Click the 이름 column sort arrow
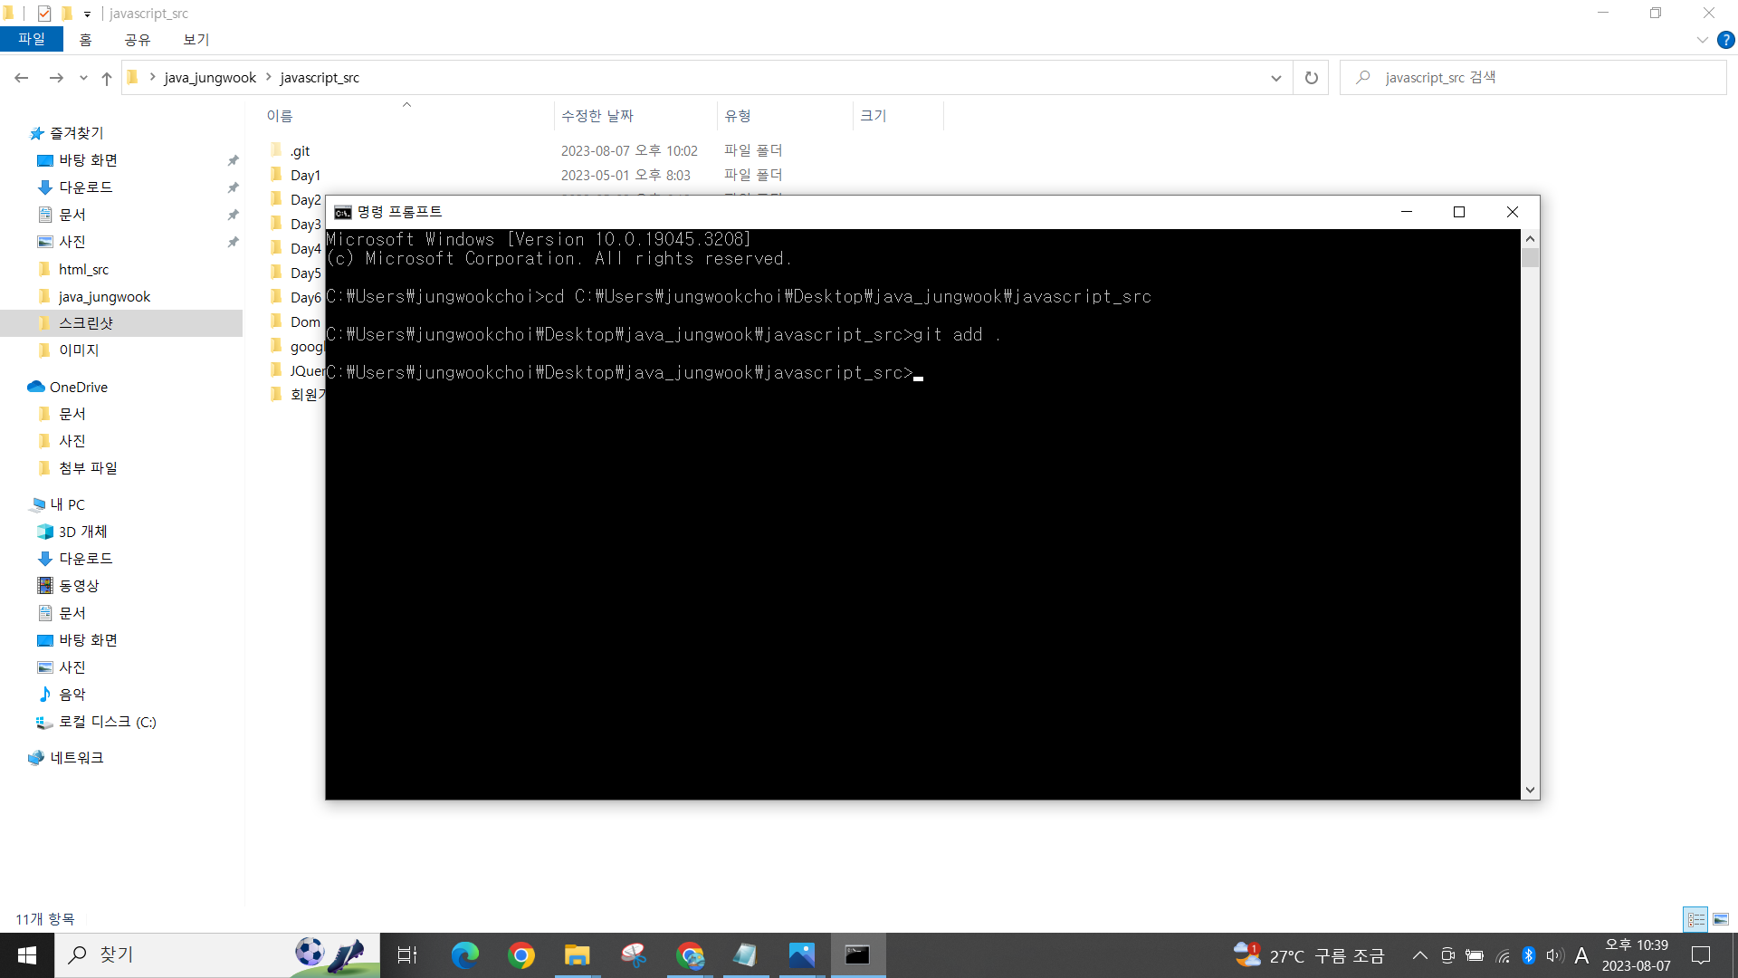This screenshot has width=1738, height=978. click(x=406, y=105)
